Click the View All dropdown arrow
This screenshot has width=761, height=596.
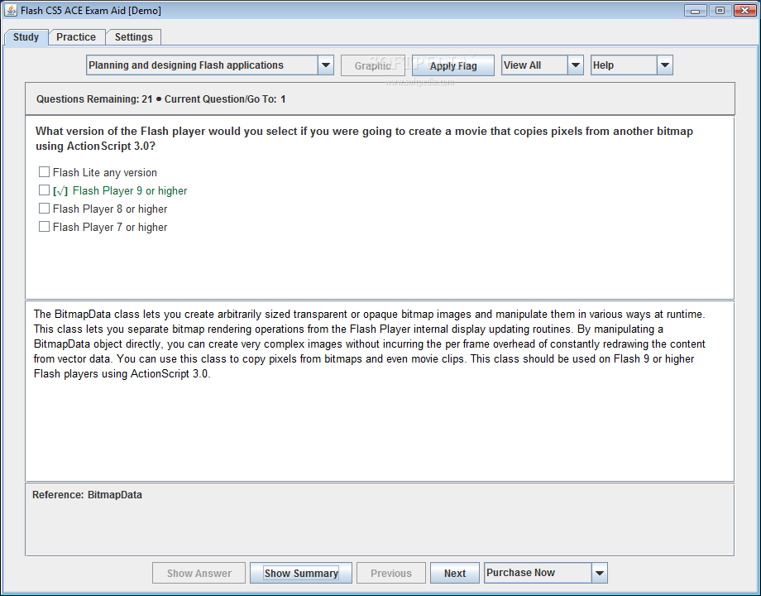[x=575, y=65]
